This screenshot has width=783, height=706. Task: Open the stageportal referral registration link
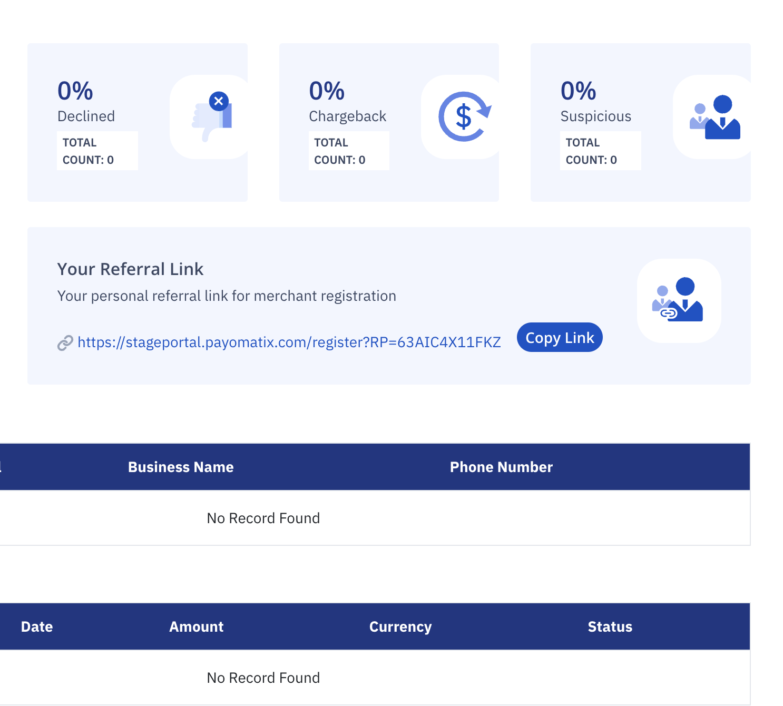pos(289,342)
